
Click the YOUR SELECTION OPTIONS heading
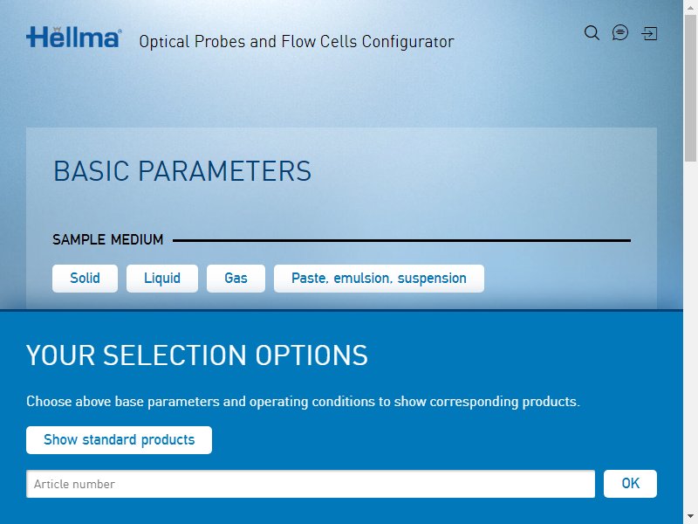tap(197, 355)
